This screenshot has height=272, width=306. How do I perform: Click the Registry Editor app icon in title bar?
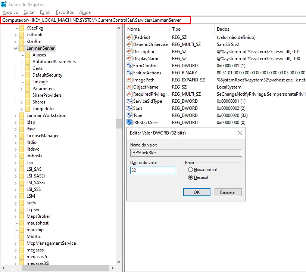(x=3, y=4)
